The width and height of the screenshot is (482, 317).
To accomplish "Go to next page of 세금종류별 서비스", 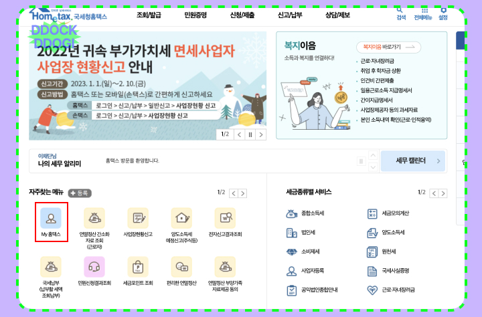I will (443, 193).
